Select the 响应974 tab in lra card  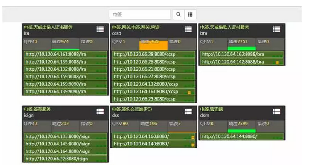[x=65, y=44]
